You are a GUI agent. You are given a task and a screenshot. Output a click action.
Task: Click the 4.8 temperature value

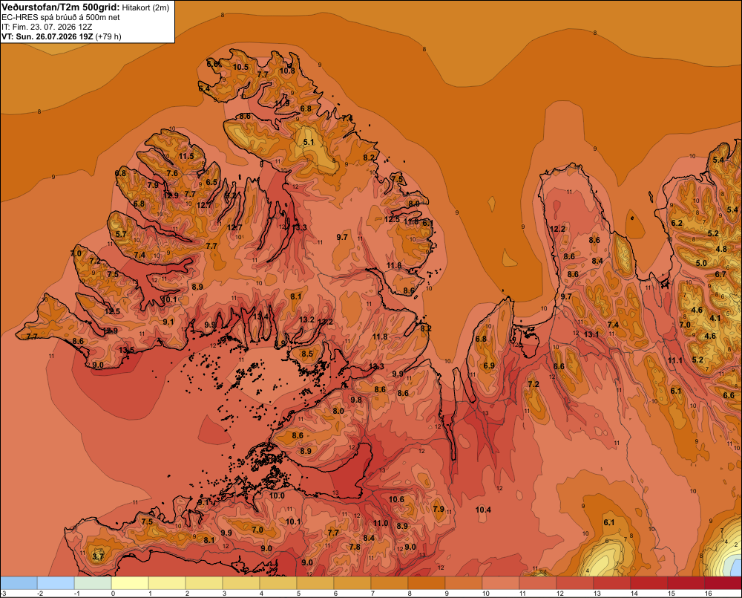pos(721,250)
